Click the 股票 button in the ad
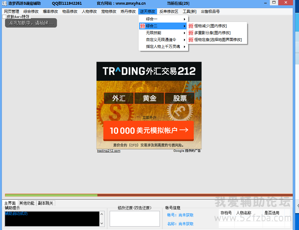This screenshot has height=230, width=299. point(180,98)
